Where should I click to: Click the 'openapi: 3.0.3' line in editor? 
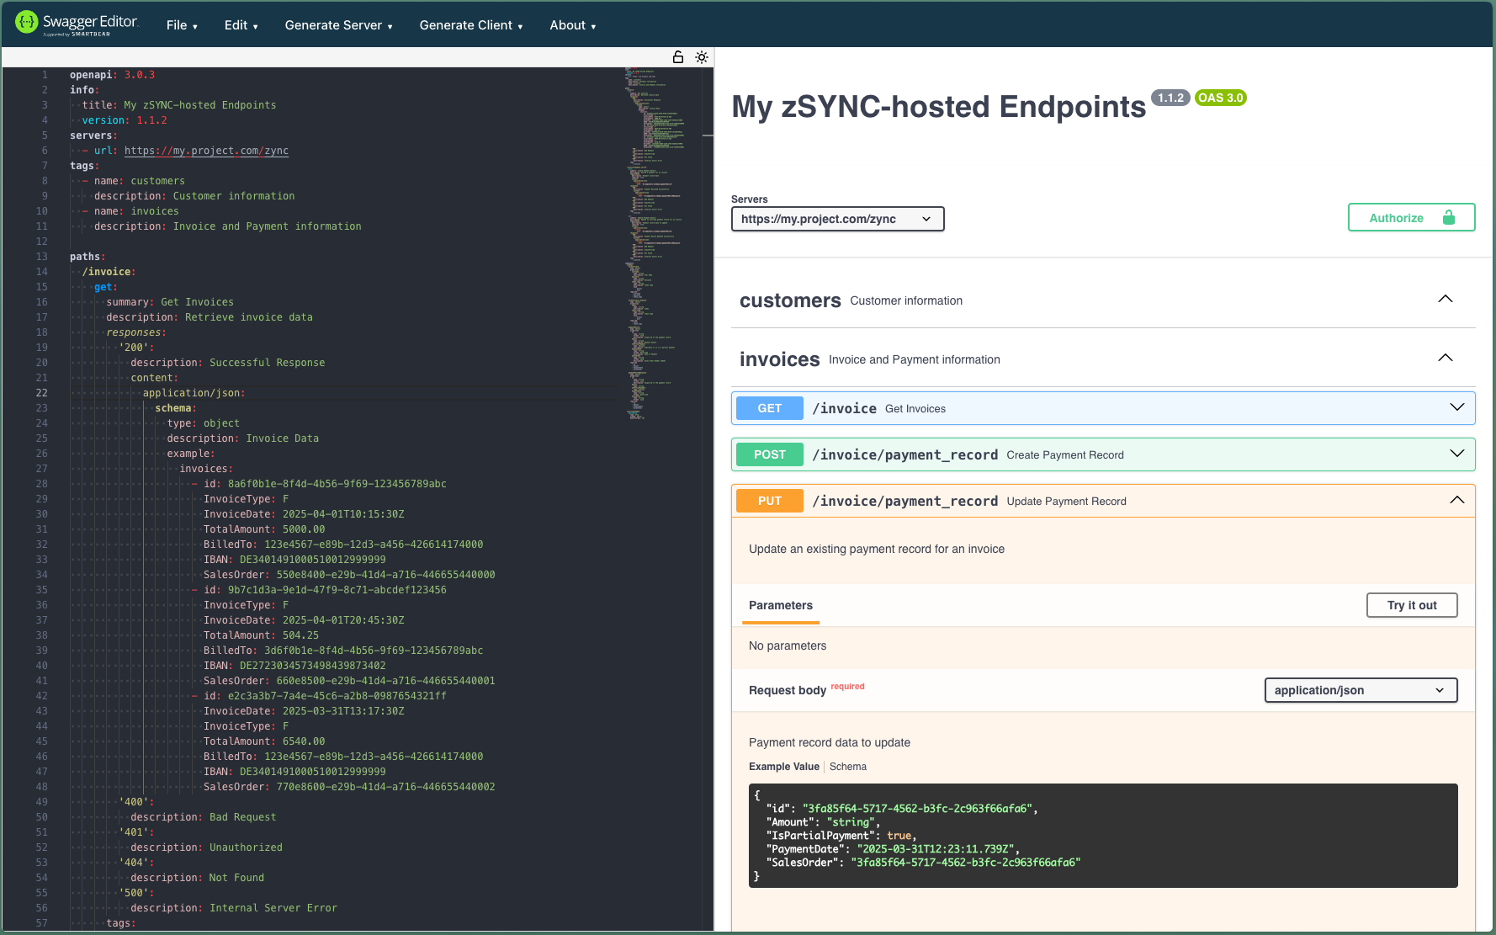pyautogui.click(x=112, y=75)
